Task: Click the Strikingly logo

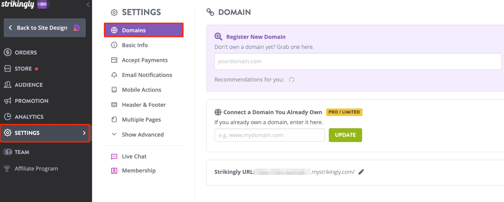Action: click(x=18, y=4)
